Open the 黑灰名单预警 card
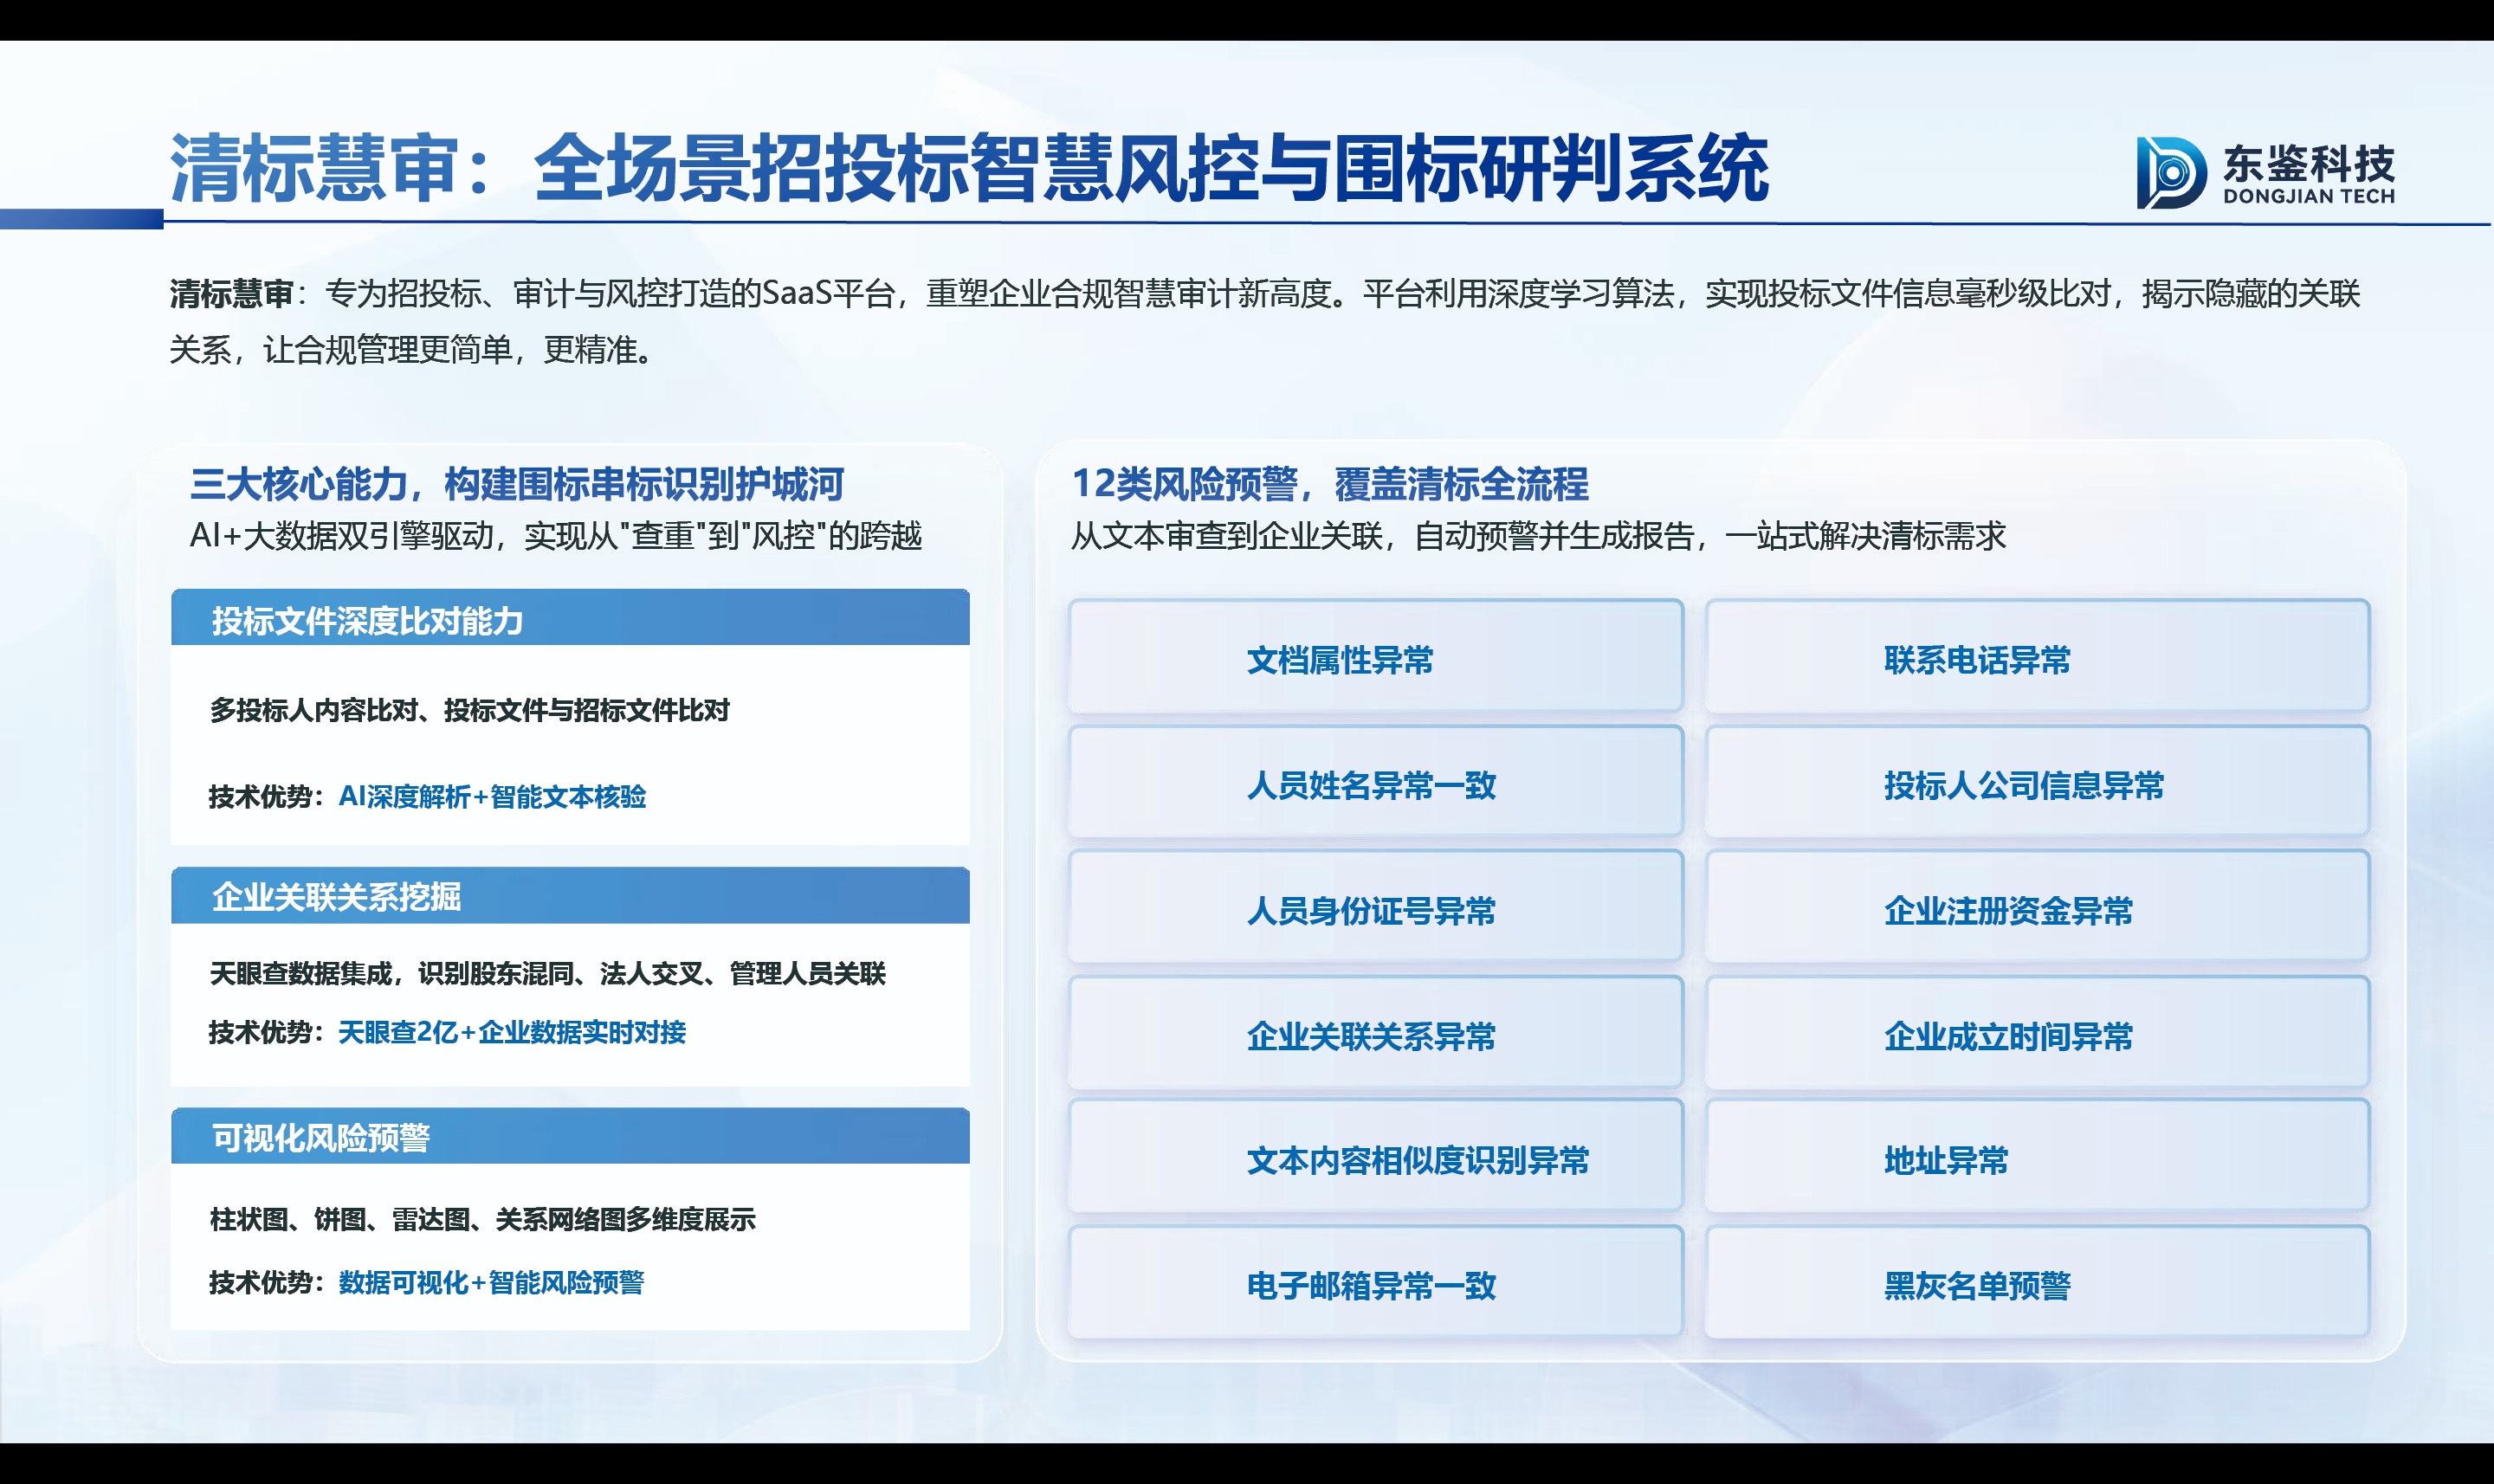The width and height of the screenshot is (2494, 1484). point(2037,1282)
